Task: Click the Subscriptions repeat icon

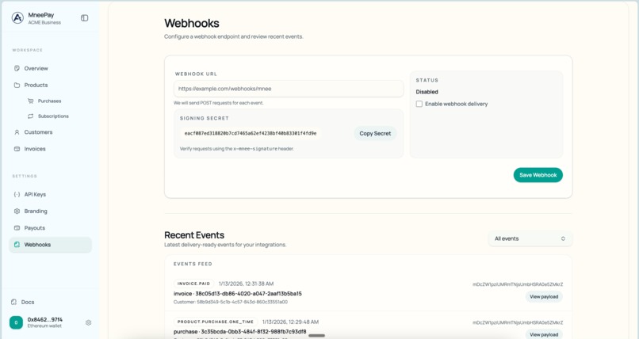Action: point(31,116)
